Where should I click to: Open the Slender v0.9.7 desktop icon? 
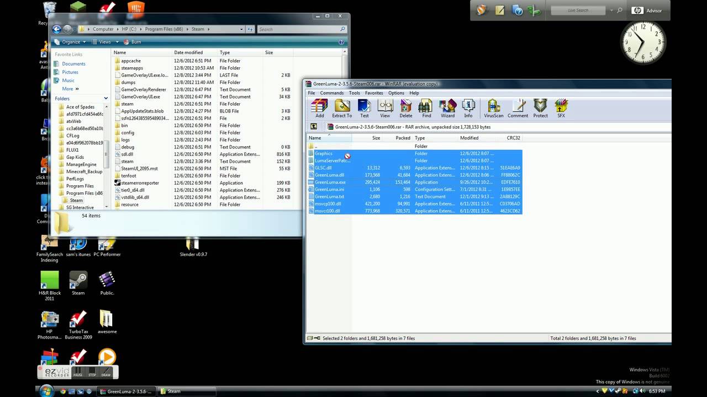point(193,248)
